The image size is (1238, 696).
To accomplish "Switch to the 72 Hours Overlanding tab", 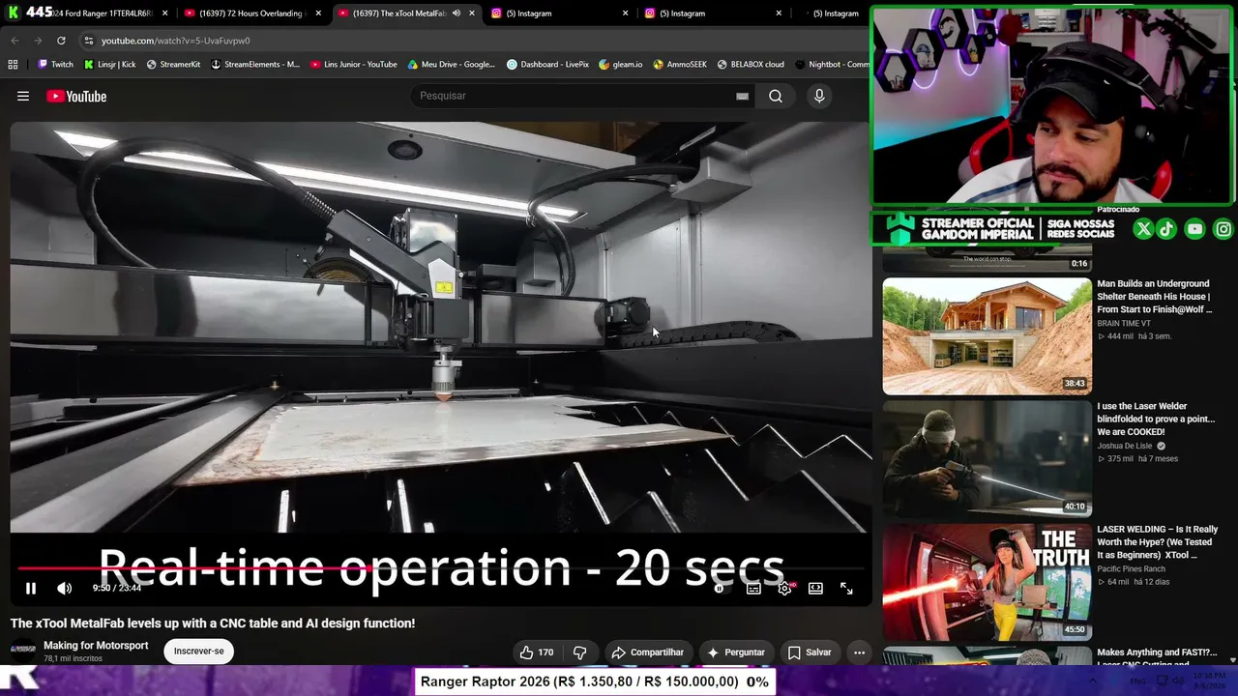I will [251, 14].
